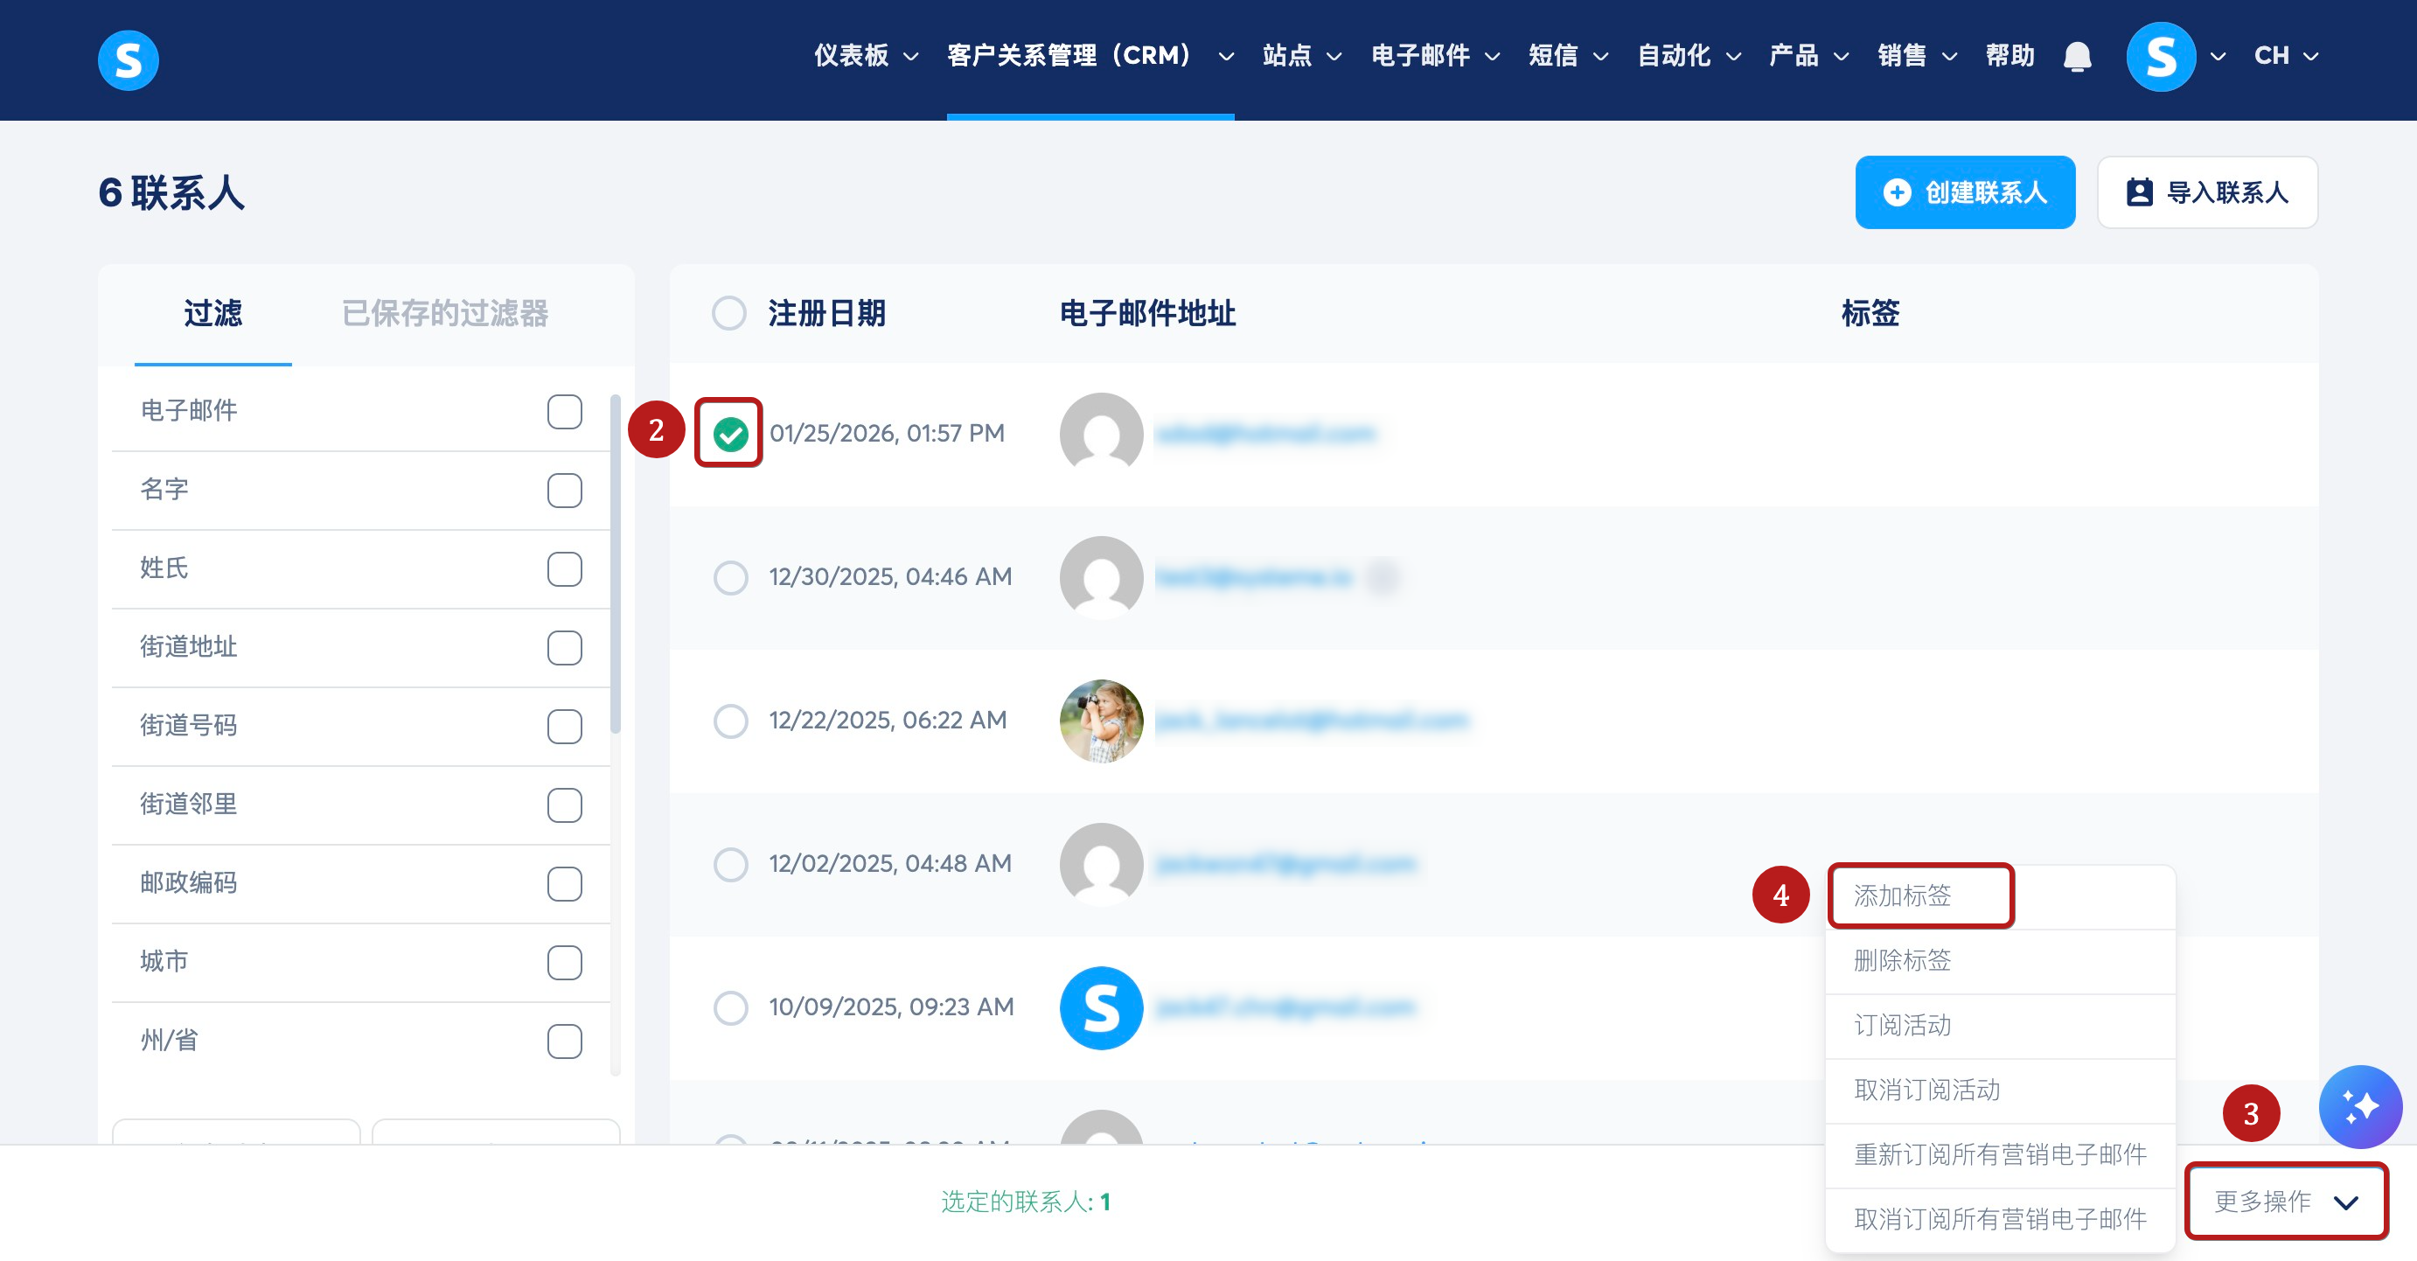Tick the 城市 filter checkbox
Viewport: 2417px width, 1261px height.
[x=564, y=962]
